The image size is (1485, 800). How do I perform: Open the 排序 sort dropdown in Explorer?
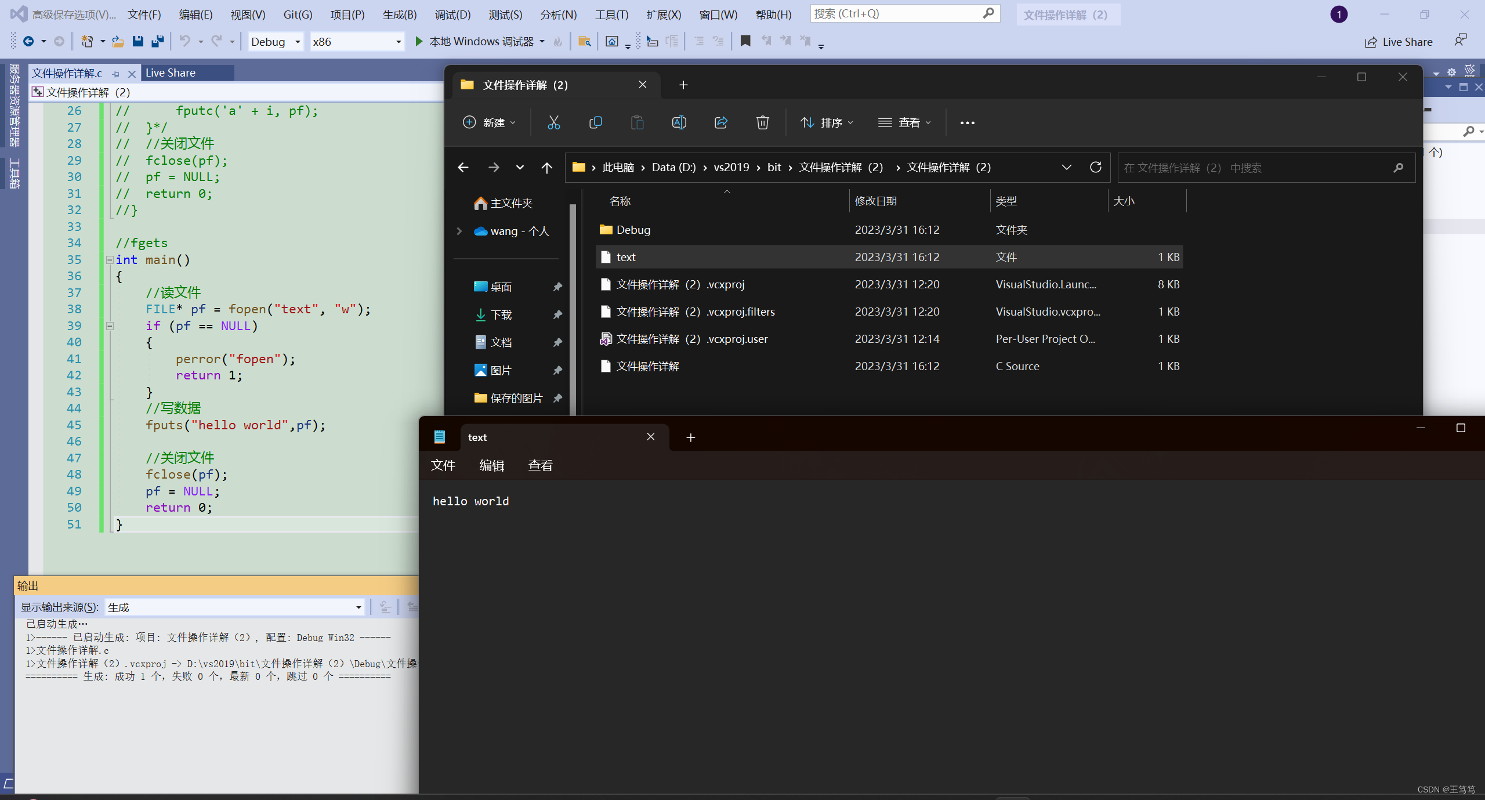[827, 122]
